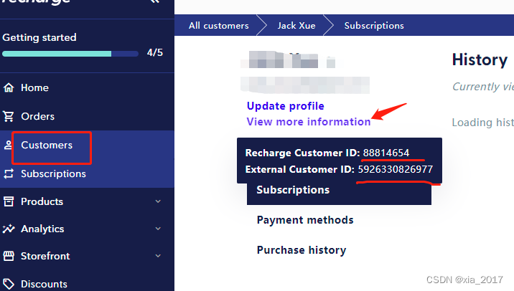Screen dimensions: 514x291
Task: Click View more information link
Action: [x=309, y=122]
